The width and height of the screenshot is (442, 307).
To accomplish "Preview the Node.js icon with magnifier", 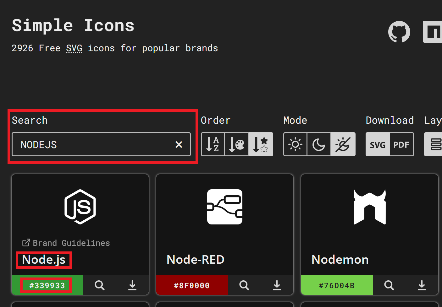I will pyautogui.click(x=100, y=285).
